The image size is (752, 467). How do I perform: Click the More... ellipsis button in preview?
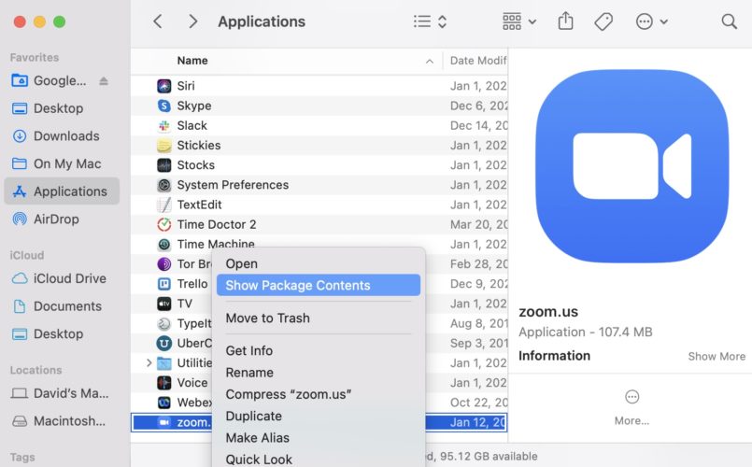click(x=631, y=407)
